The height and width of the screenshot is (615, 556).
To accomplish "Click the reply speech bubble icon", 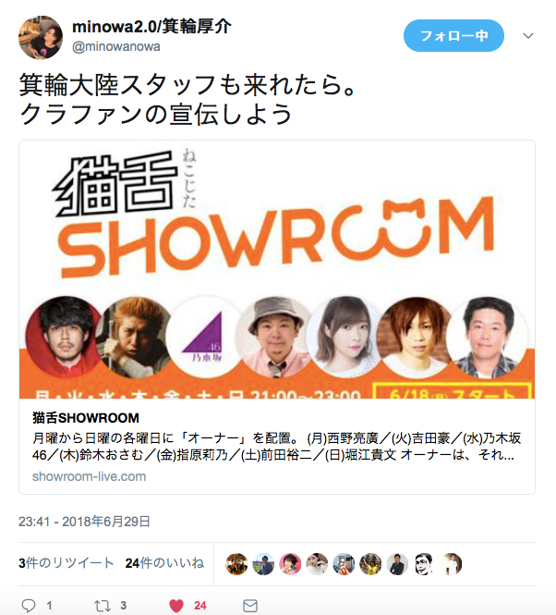I will point(29,605).
